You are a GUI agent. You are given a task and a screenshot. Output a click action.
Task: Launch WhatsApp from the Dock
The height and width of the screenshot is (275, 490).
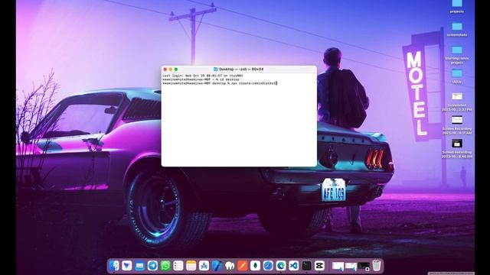click(x=165, y=266)
